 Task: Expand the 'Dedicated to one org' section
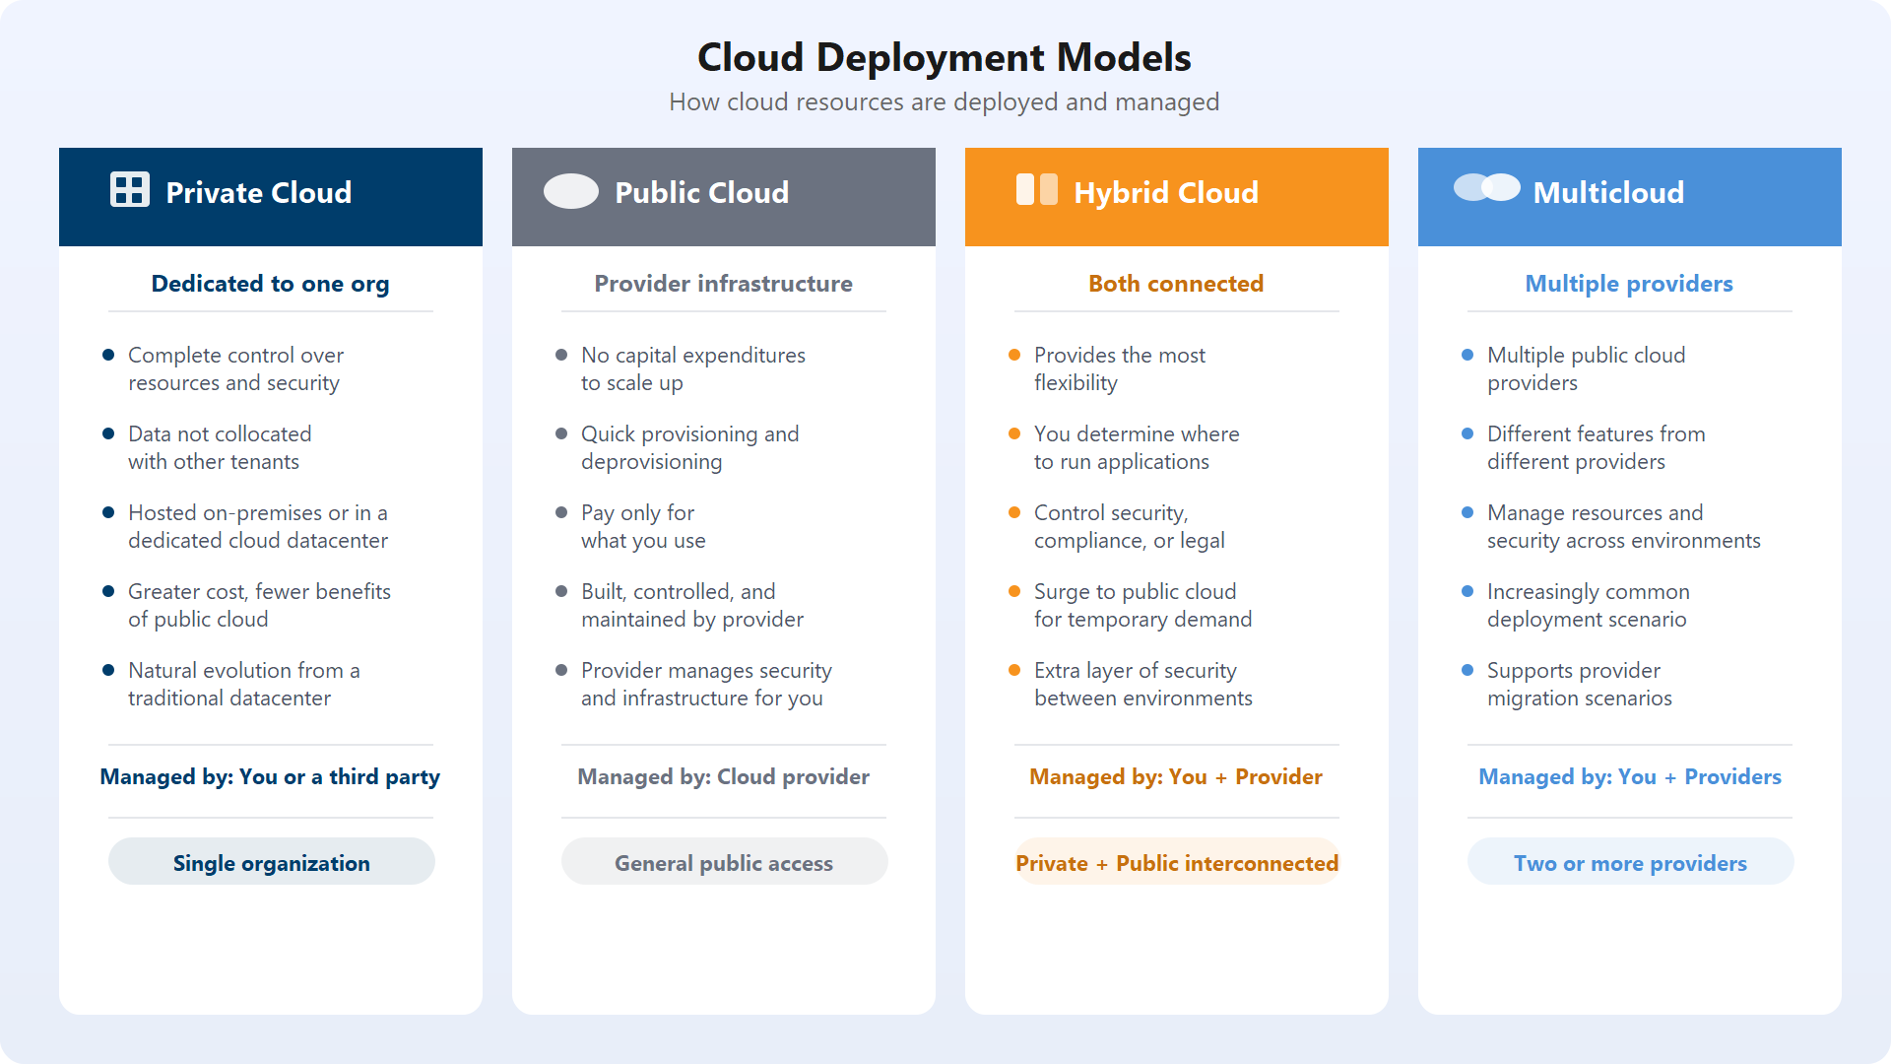click(270, 285)
